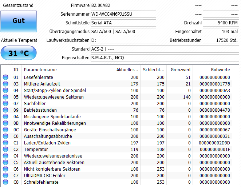Click status orb for Lesefehlerrate row
241x187 pixels.
pyautogui.click(x=5, y=77)
